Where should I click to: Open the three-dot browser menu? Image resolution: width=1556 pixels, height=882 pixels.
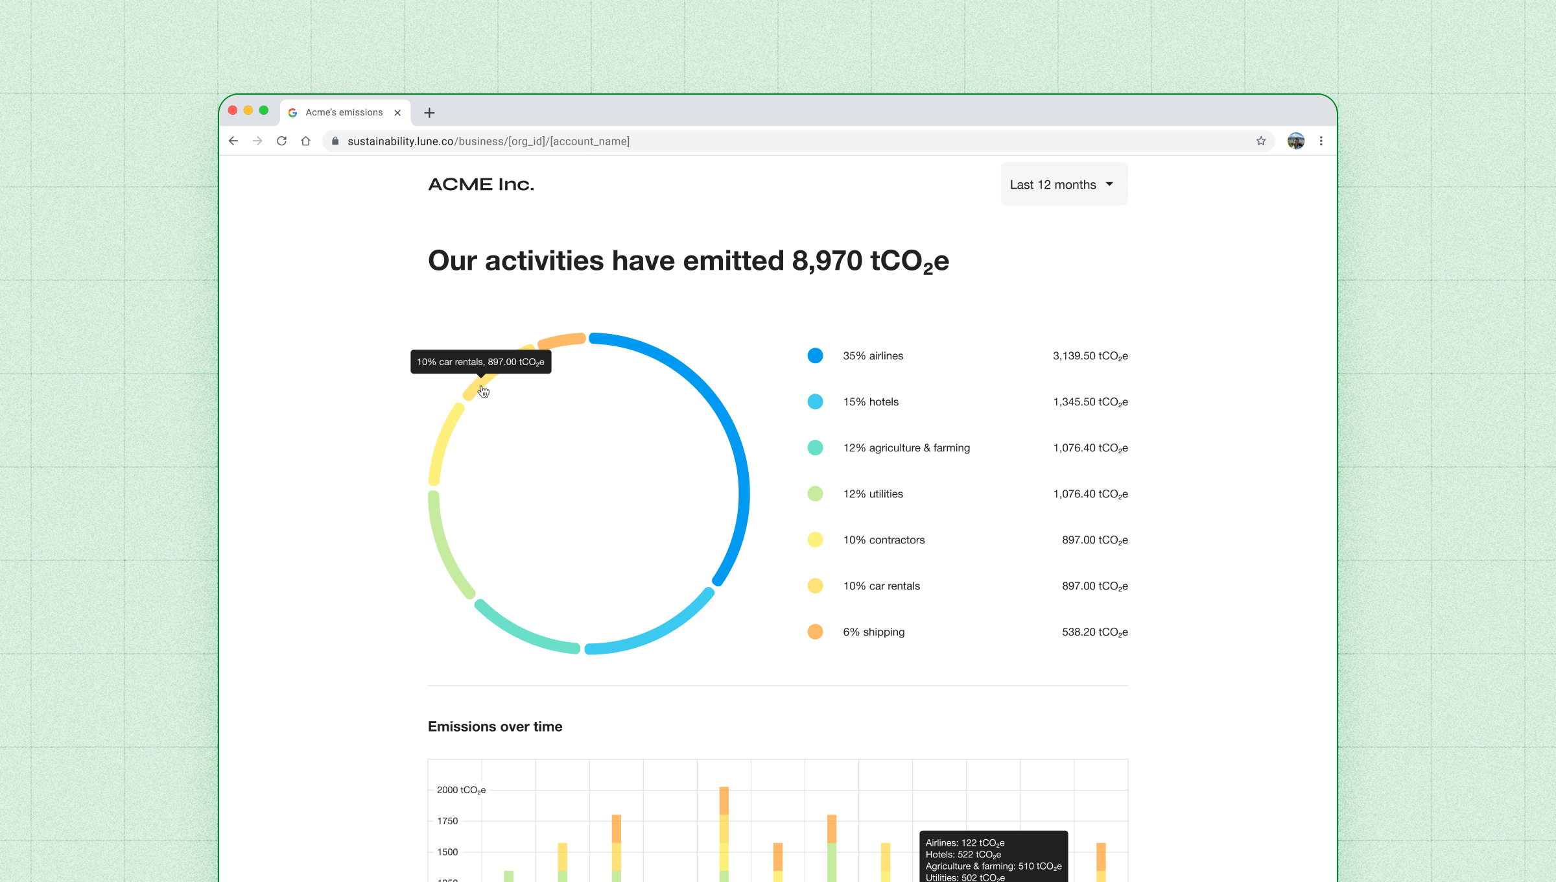coord(1321,141)
